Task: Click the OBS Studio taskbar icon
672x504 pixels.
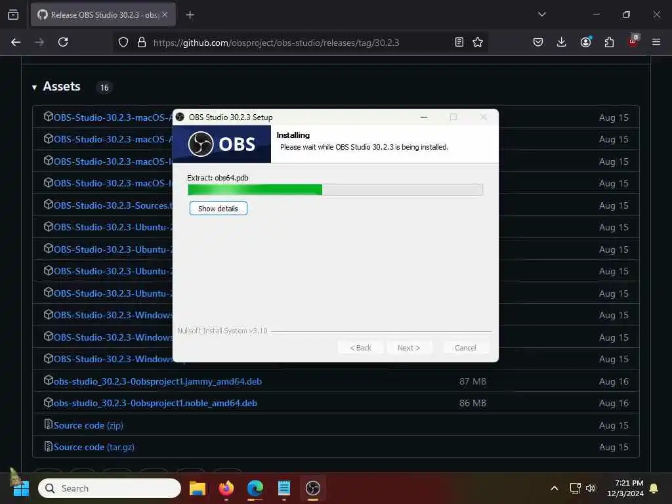Action: tap(313, 488)
